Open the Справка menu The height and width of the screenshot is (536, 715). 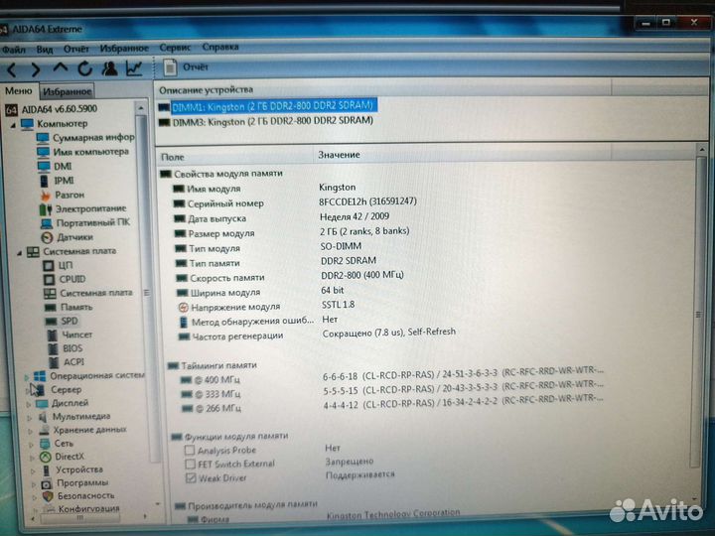tap(220, 47)
